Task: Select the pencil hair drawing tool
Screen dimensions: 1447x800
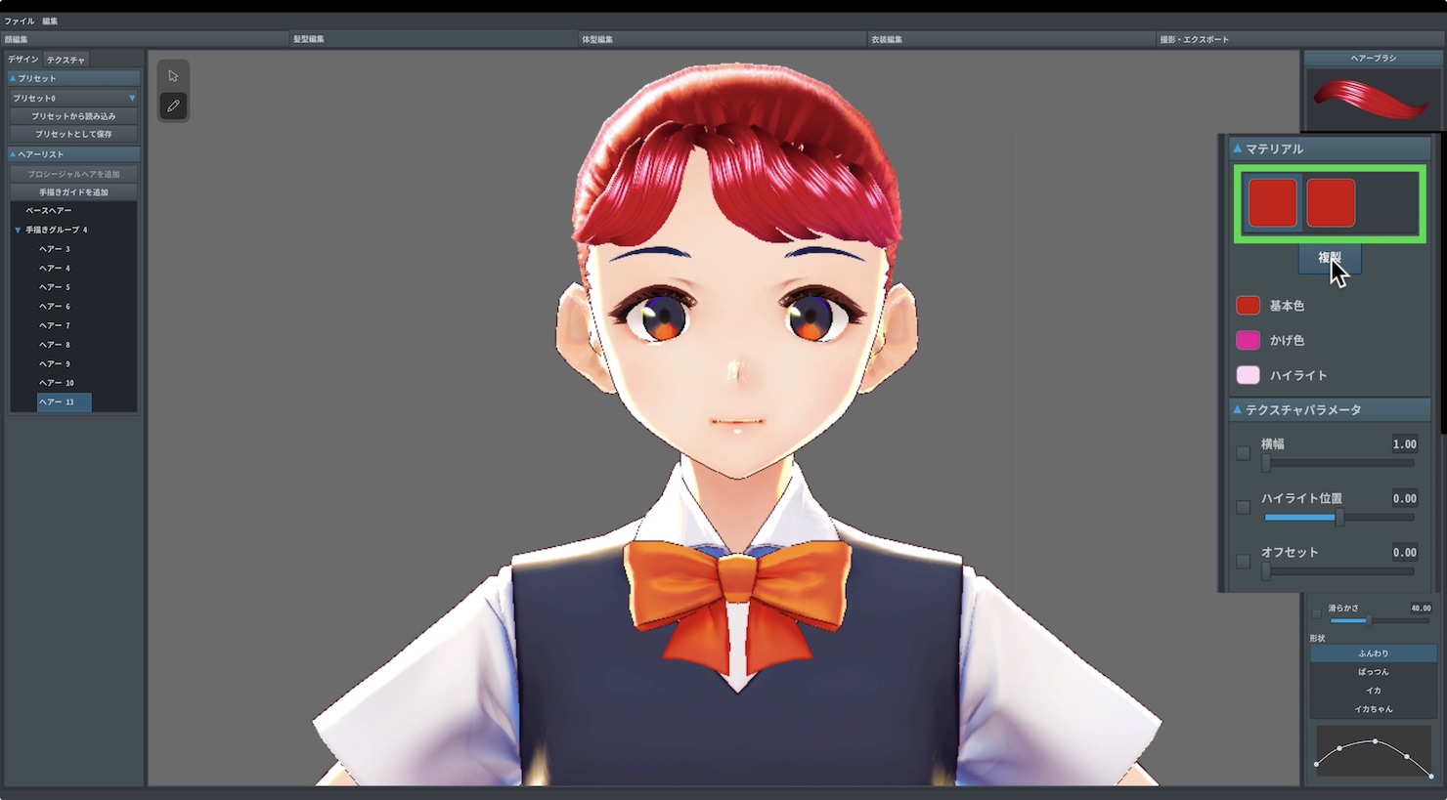Action: 173,105
